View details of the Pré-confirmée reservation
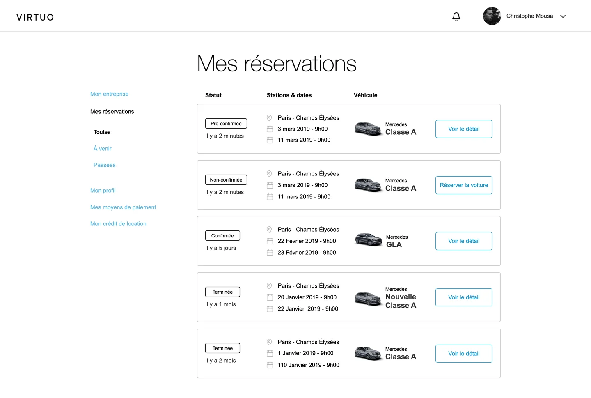This screenshot has height=398, width=591. point(464,129)
